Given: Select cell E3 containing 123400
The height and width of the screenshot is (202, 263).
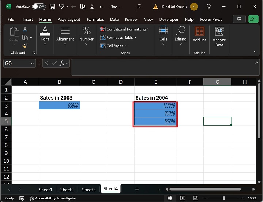Looking at the screenshot, I should pos(155,105).
